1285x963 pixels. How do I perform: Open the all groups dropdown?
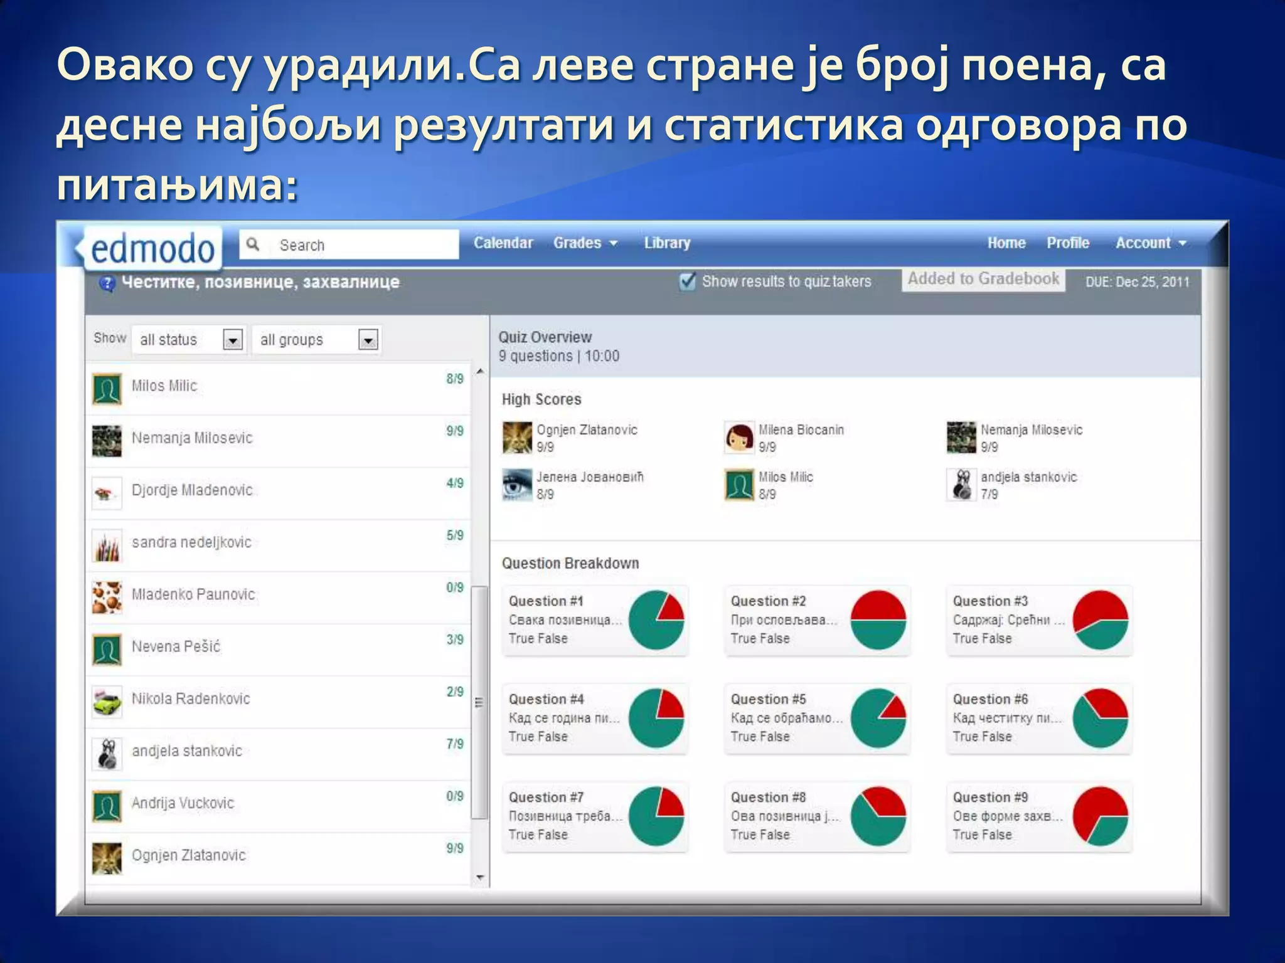tap(368, 340)
